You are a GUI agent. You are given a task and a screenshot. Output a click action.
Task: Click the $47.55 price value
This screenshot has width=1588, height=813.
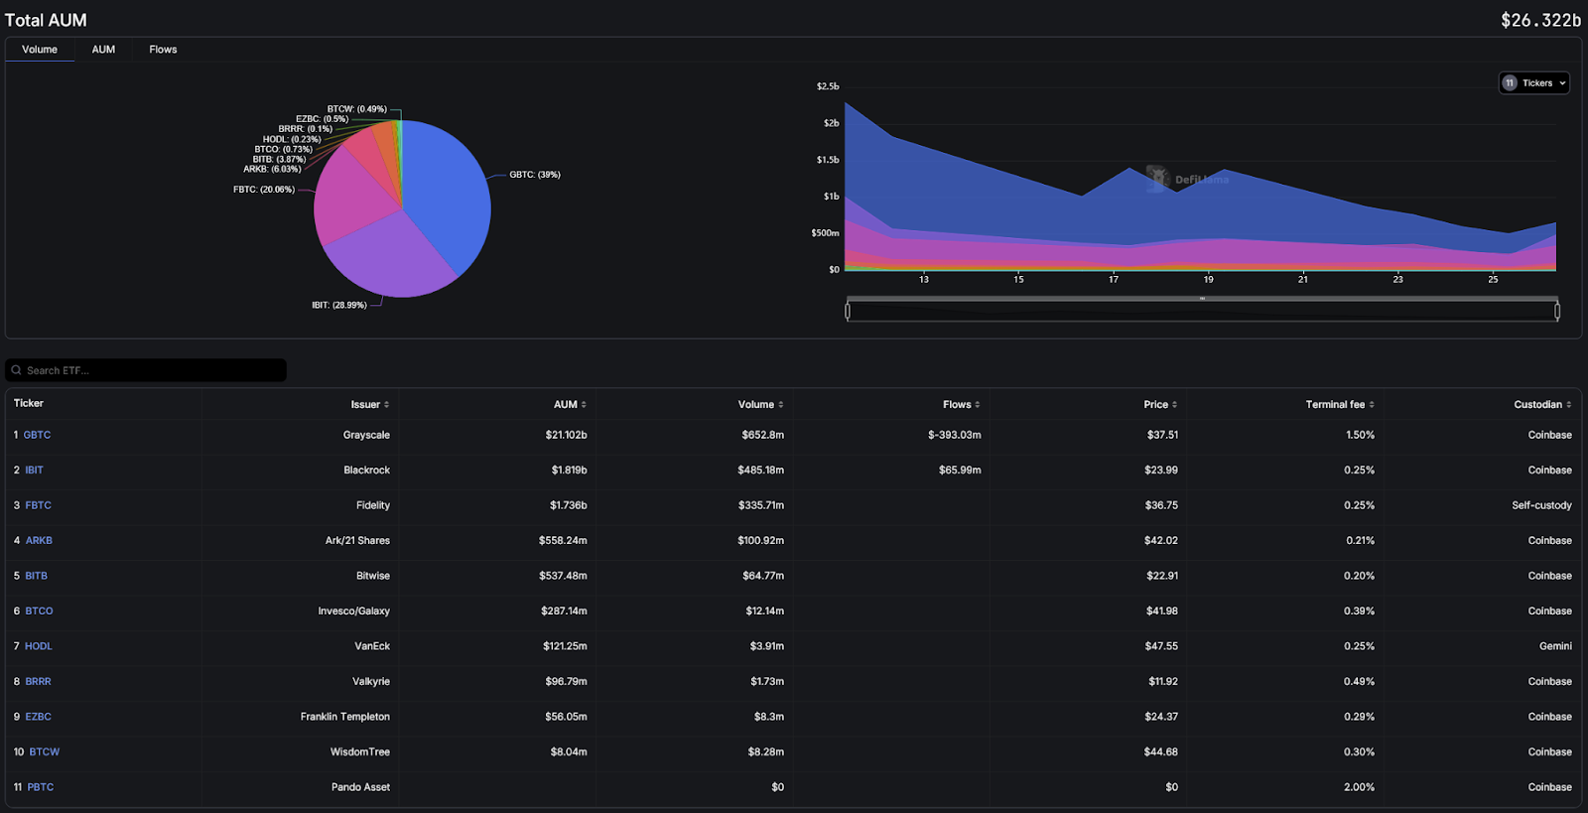point(1161,646)
